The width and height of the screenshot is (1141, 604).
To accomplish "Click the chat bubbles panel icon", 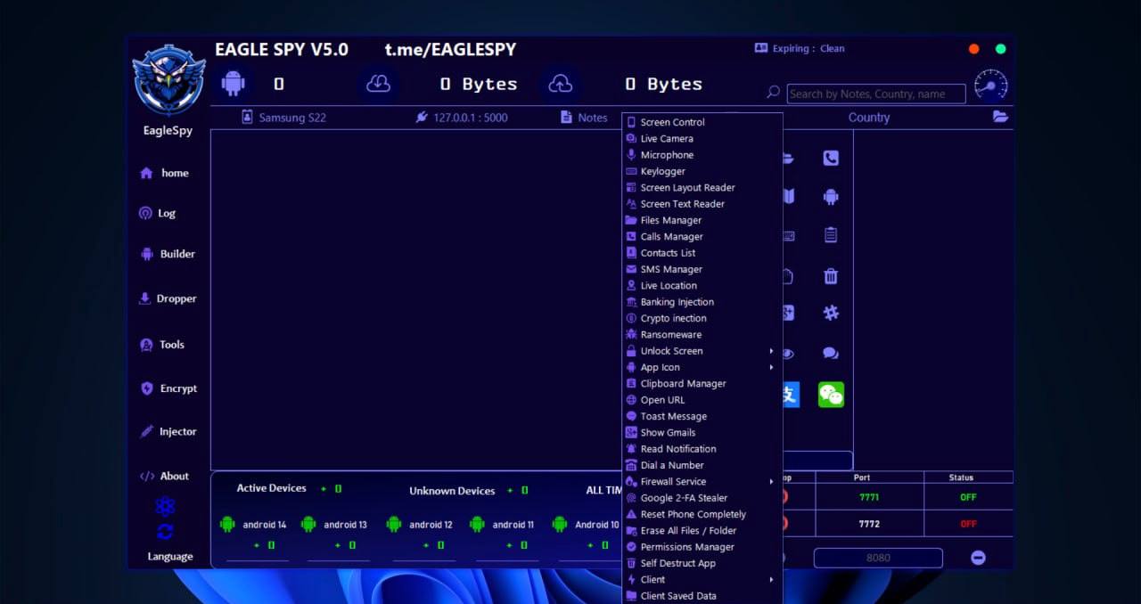I will pyautogui.click(x=831, y=353).
